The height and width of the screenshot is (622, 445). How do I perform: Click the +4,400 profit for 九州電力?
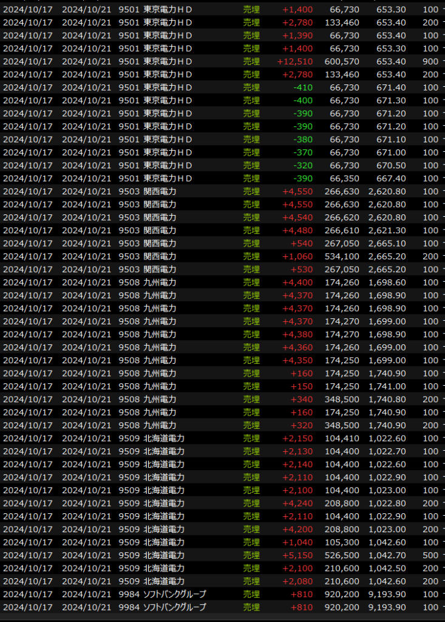297,282
